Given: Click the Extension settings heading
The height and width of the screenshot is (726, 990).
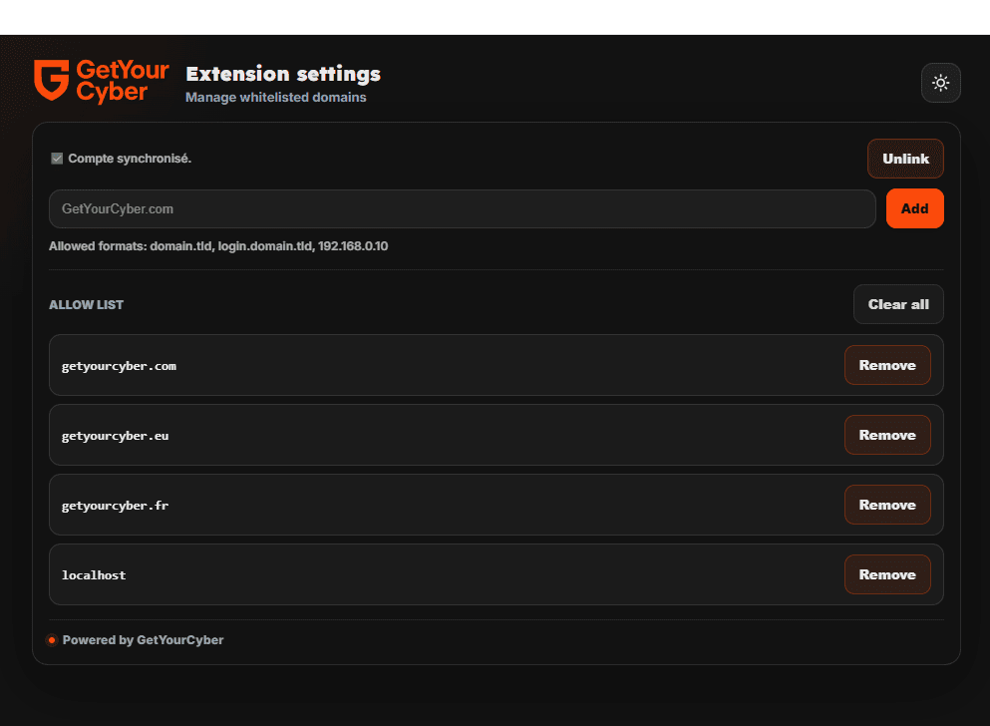Looking at the screenshot, I should click(x=283, y=74).
